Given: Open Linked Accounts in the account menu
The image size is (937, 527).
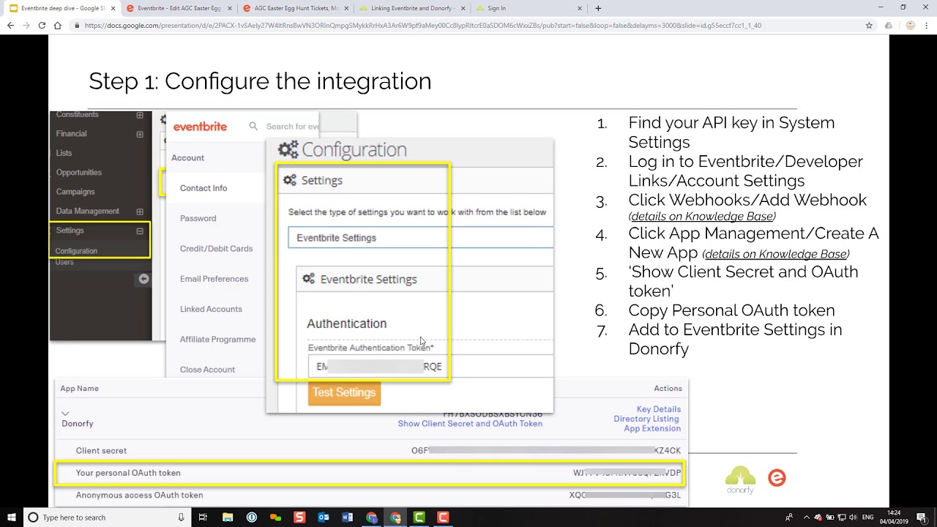Looking at the screenshot, I should 211,309.
